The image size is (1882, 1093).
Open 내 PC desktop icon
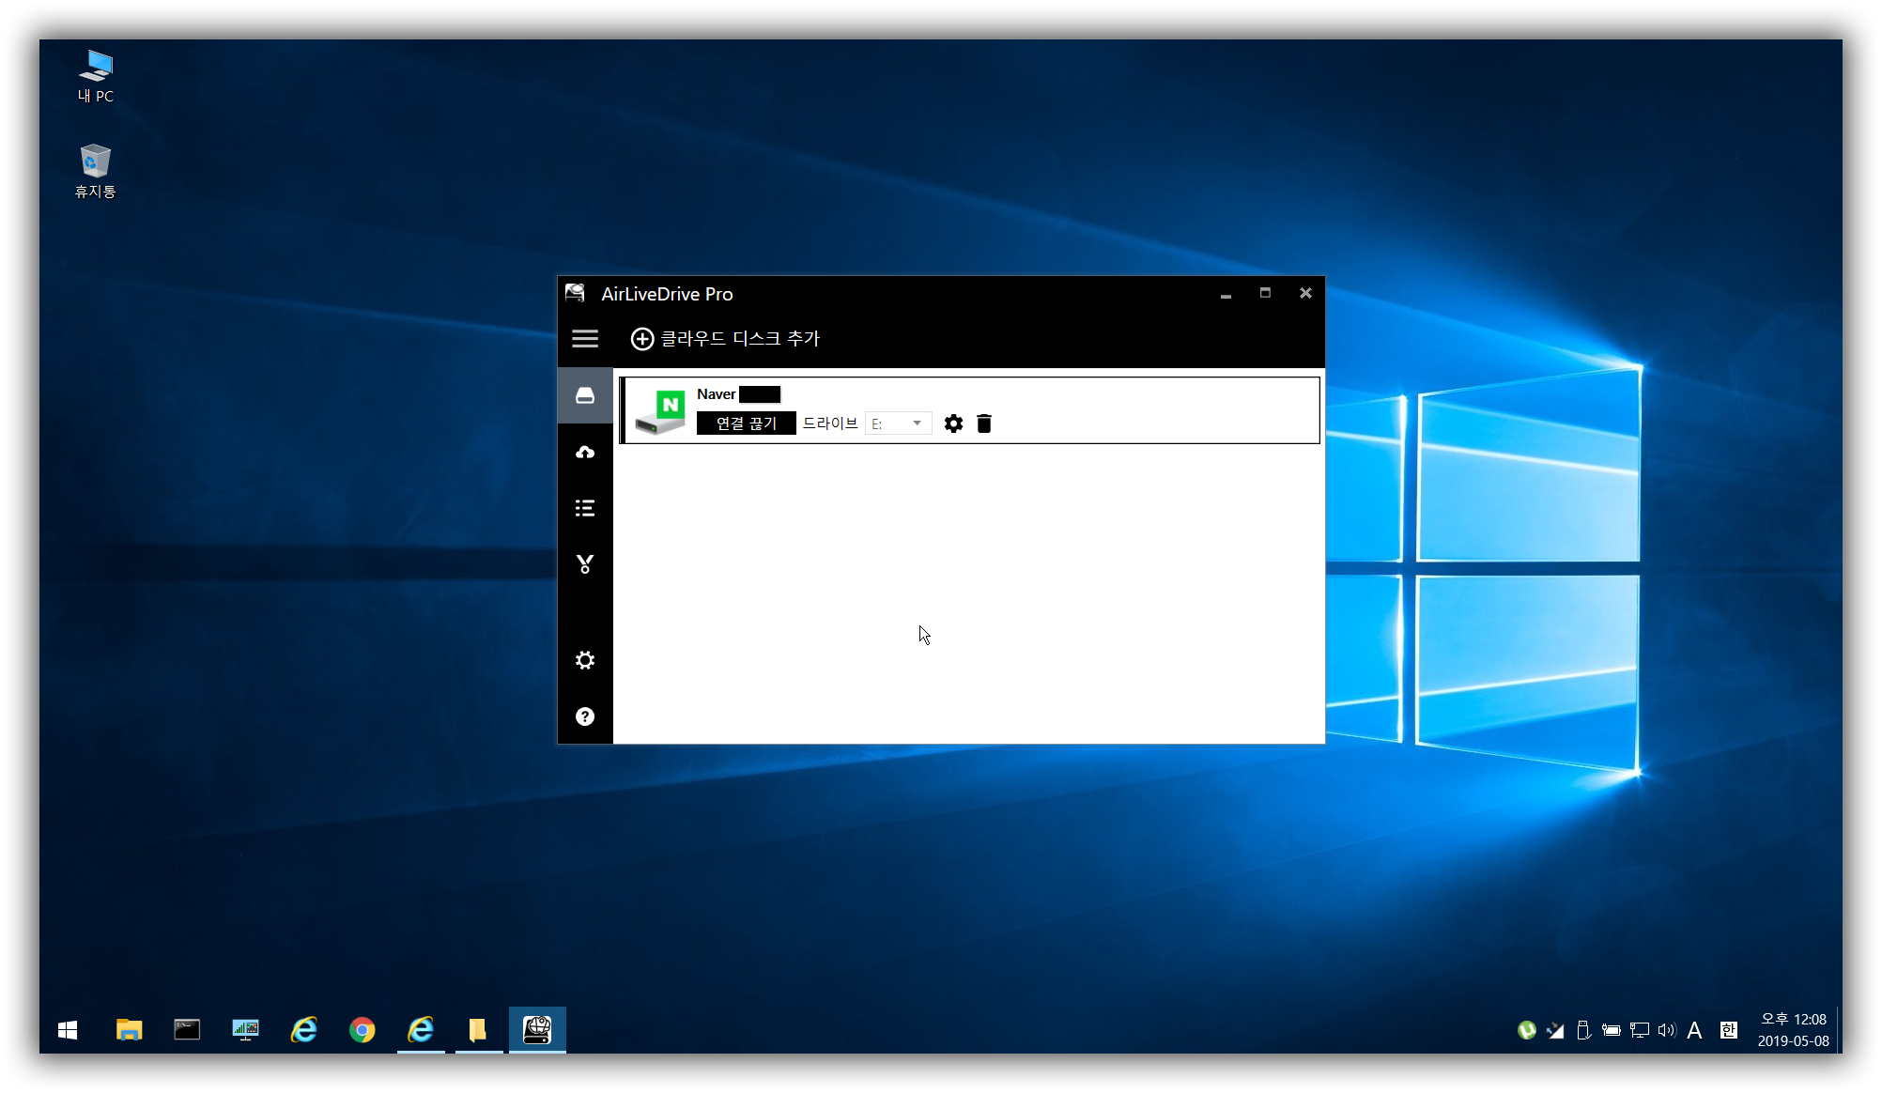pos(96,76)
